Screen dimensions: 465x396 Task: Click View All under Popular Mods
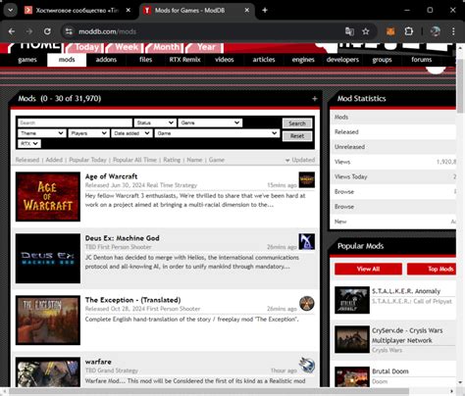coord(368,269)
